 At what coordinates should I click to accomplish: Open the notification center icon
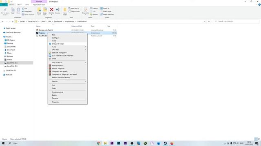click(x=257, y=143)
